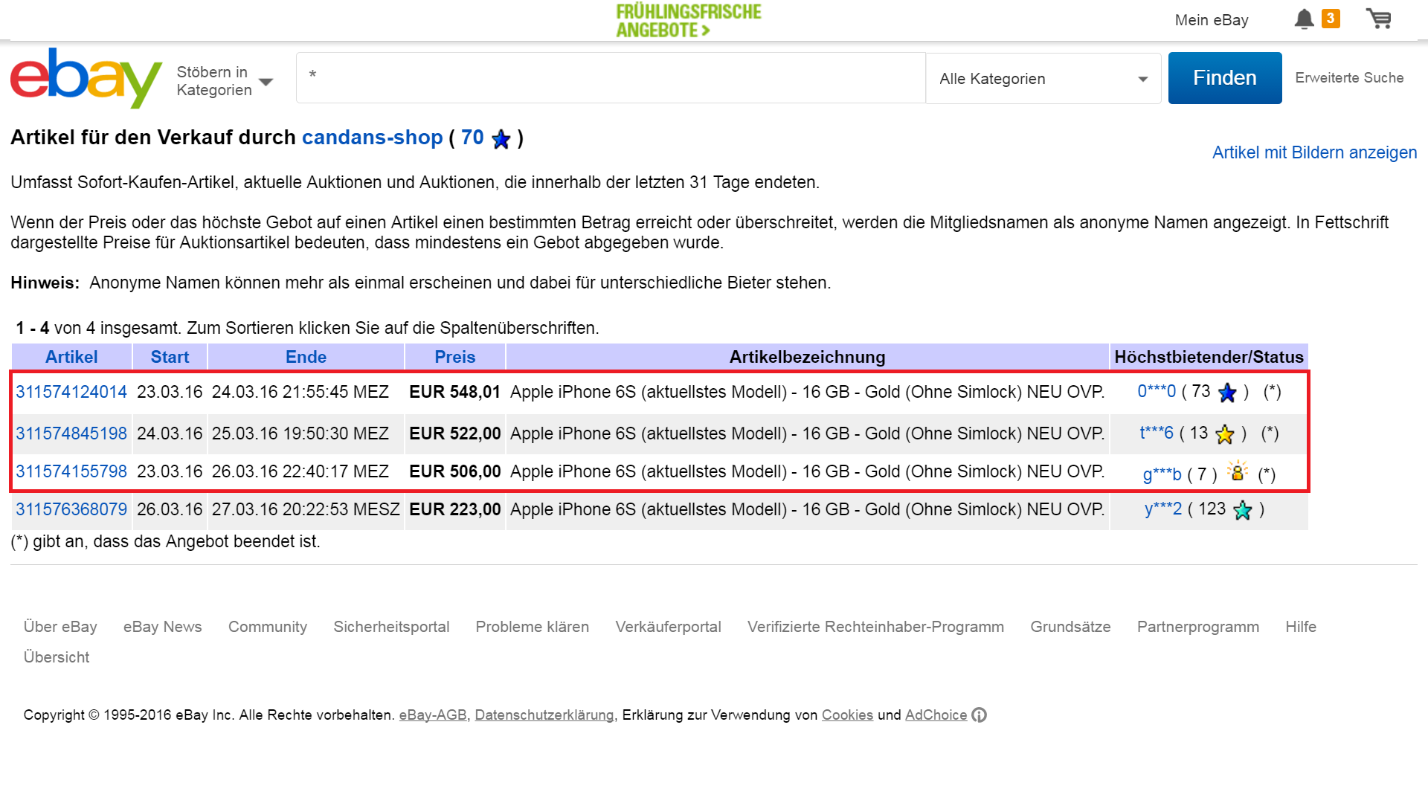The width and height of the screenshot is (1428, 803).
Task: Click the yellow star beside bidder t***6
Action: (1225, 434)
